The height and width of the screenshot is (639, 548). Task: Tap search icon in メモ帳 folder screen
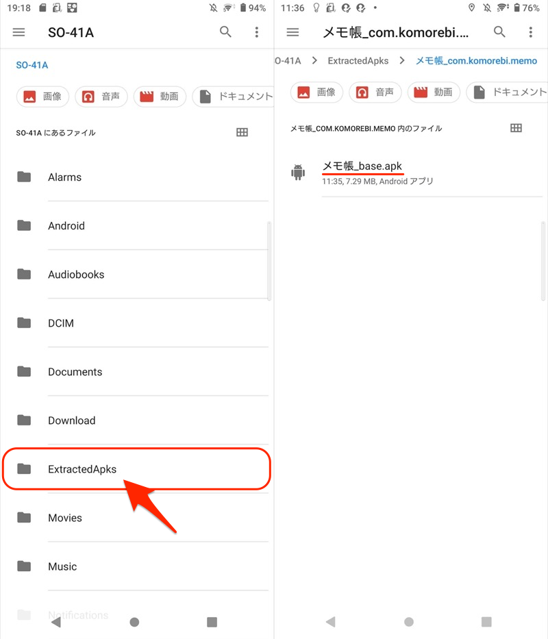coord(500,32)
